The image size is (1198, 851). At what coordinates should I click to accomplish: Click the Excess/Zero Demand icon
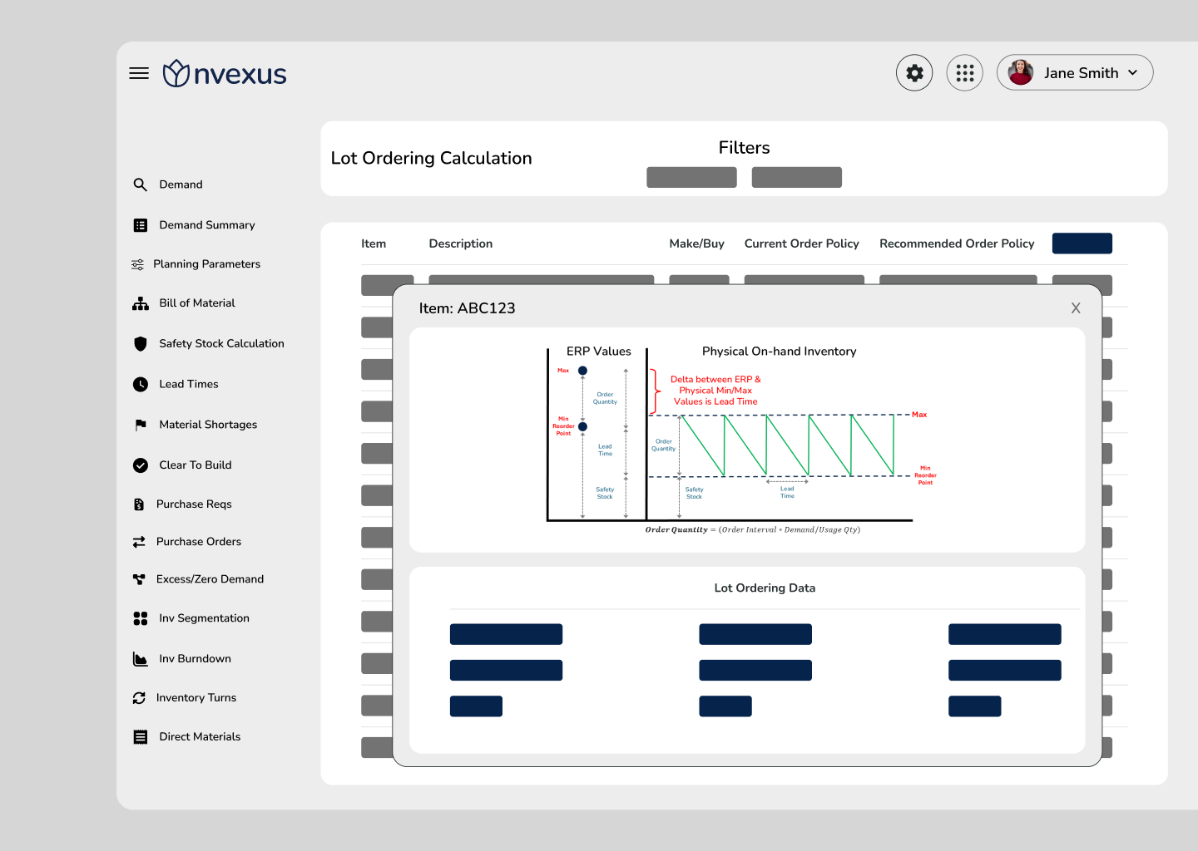[x=139, y=579]
